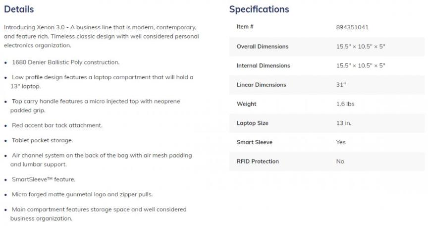428x226 pixels.
Task: Click the Smart Sleeve specification label
Action: [255, 142]
